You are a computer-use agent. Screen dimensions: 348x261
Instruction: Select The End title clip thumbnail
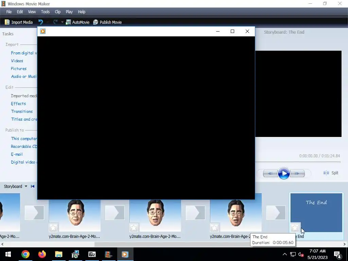316,213
